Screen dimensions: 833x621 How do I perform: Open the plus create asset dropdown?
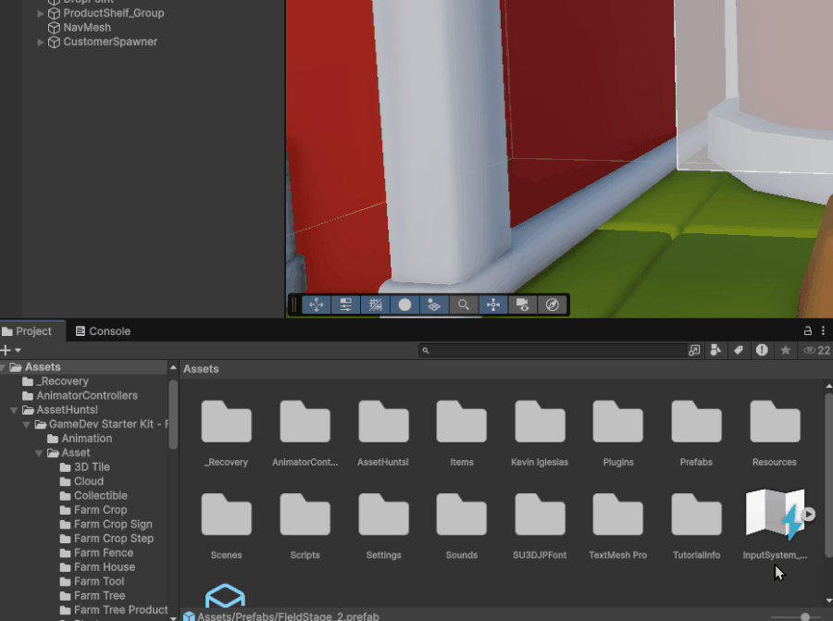click(10, 351)
